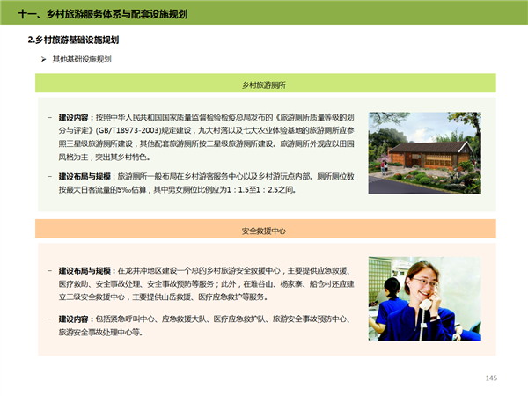The height and width of the screenshot is (396, 528).
Task: Click page number 145
Action: tap(491, 378)
